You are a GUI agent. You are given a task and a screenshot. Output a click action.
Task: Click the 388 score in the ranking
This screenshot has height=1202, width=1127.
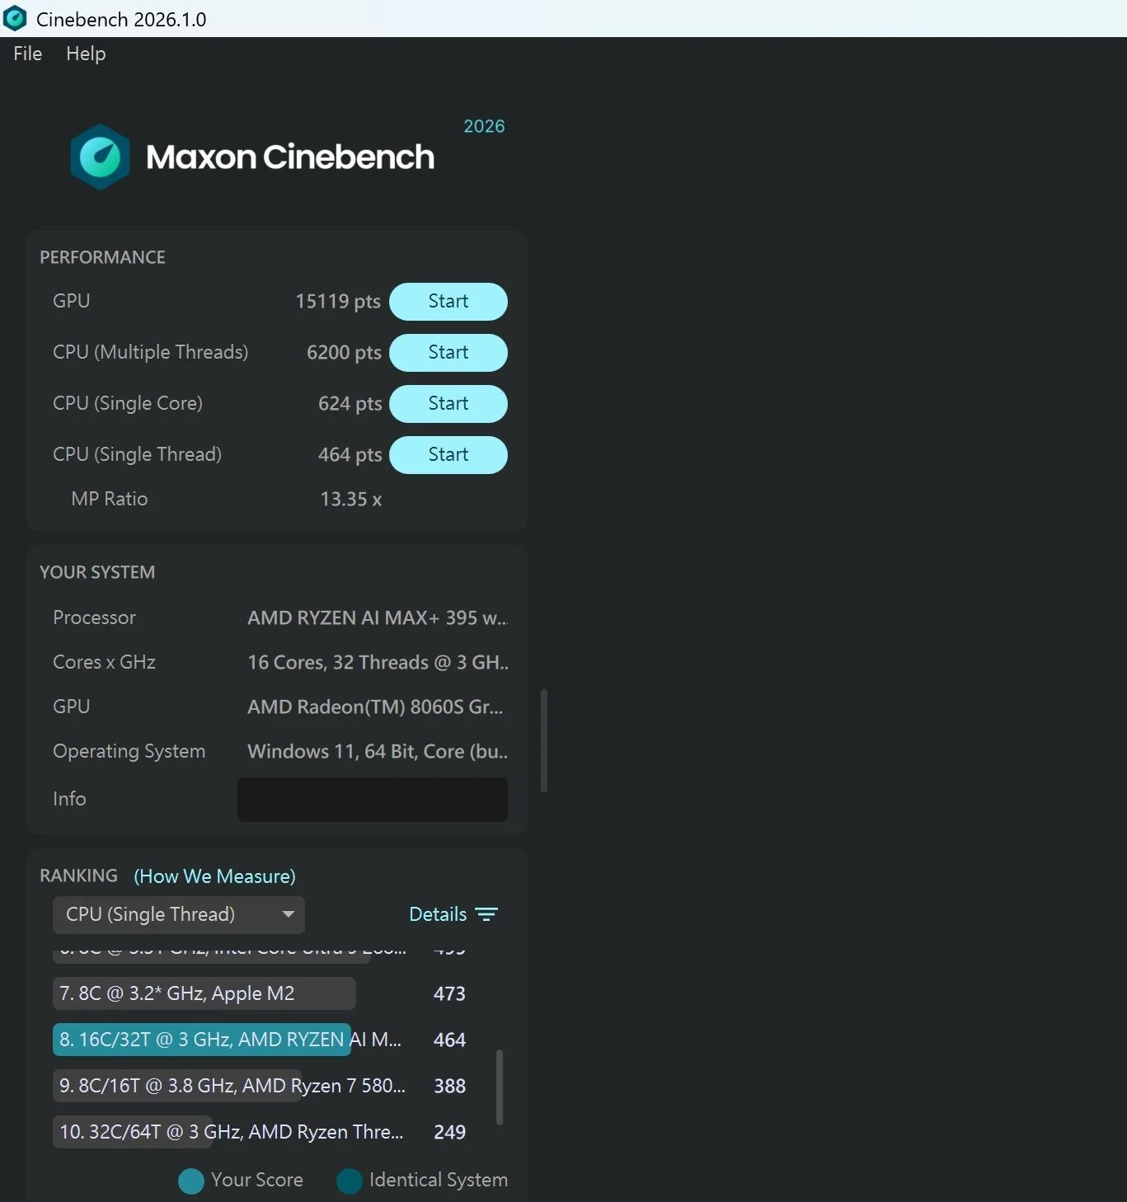(x=449, y=1087)
